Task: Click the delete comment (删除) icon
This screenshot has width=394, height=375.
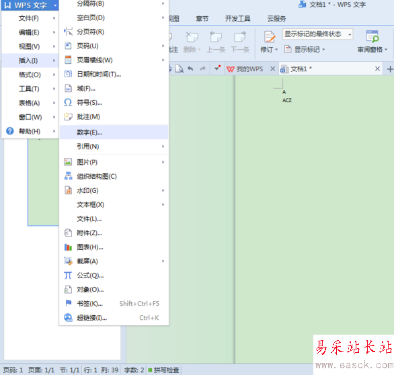Action: [x=192, y=37]
